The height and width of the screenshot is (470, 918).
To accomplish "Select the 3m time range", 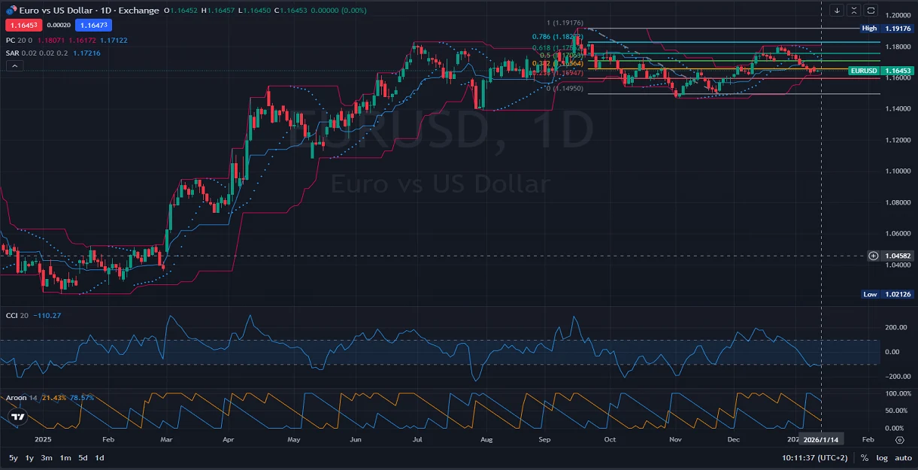I will coord(47,458).
